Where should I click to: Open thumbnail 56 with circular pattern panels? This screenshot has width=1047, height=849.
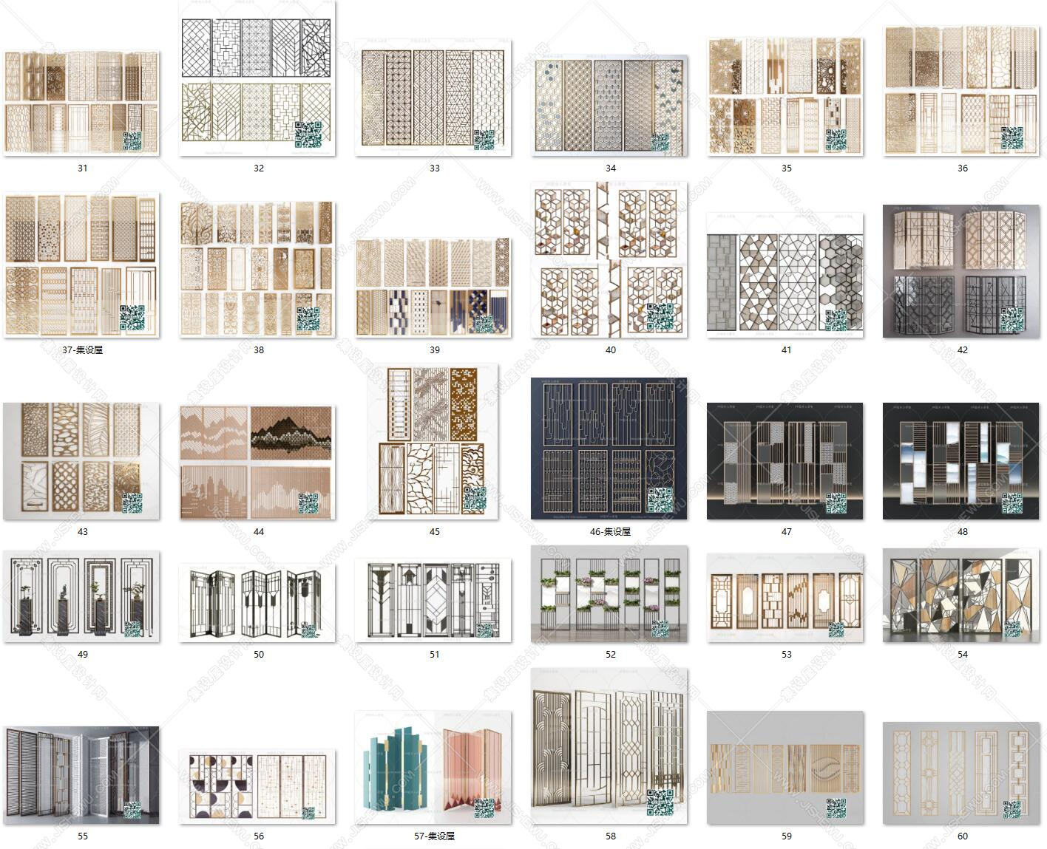pos(258,786)
